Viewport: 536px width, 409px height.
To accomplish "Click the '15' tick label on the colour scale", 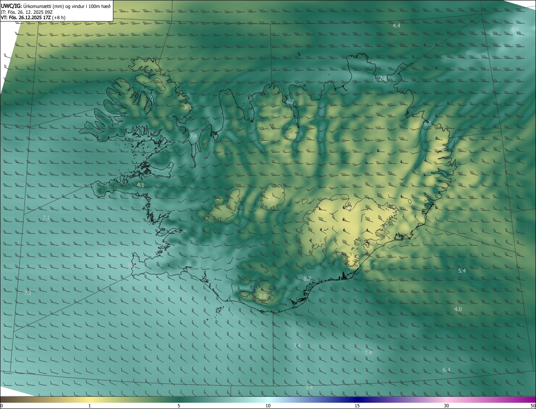I will tap(357, 406).
